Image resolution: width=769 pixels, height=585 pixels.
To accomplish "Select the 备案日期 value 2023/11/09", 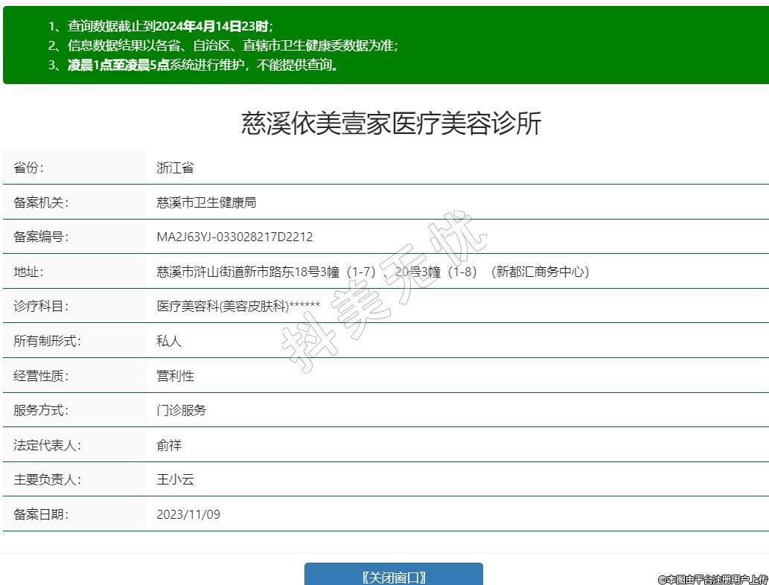I will (x=188, y=514).
